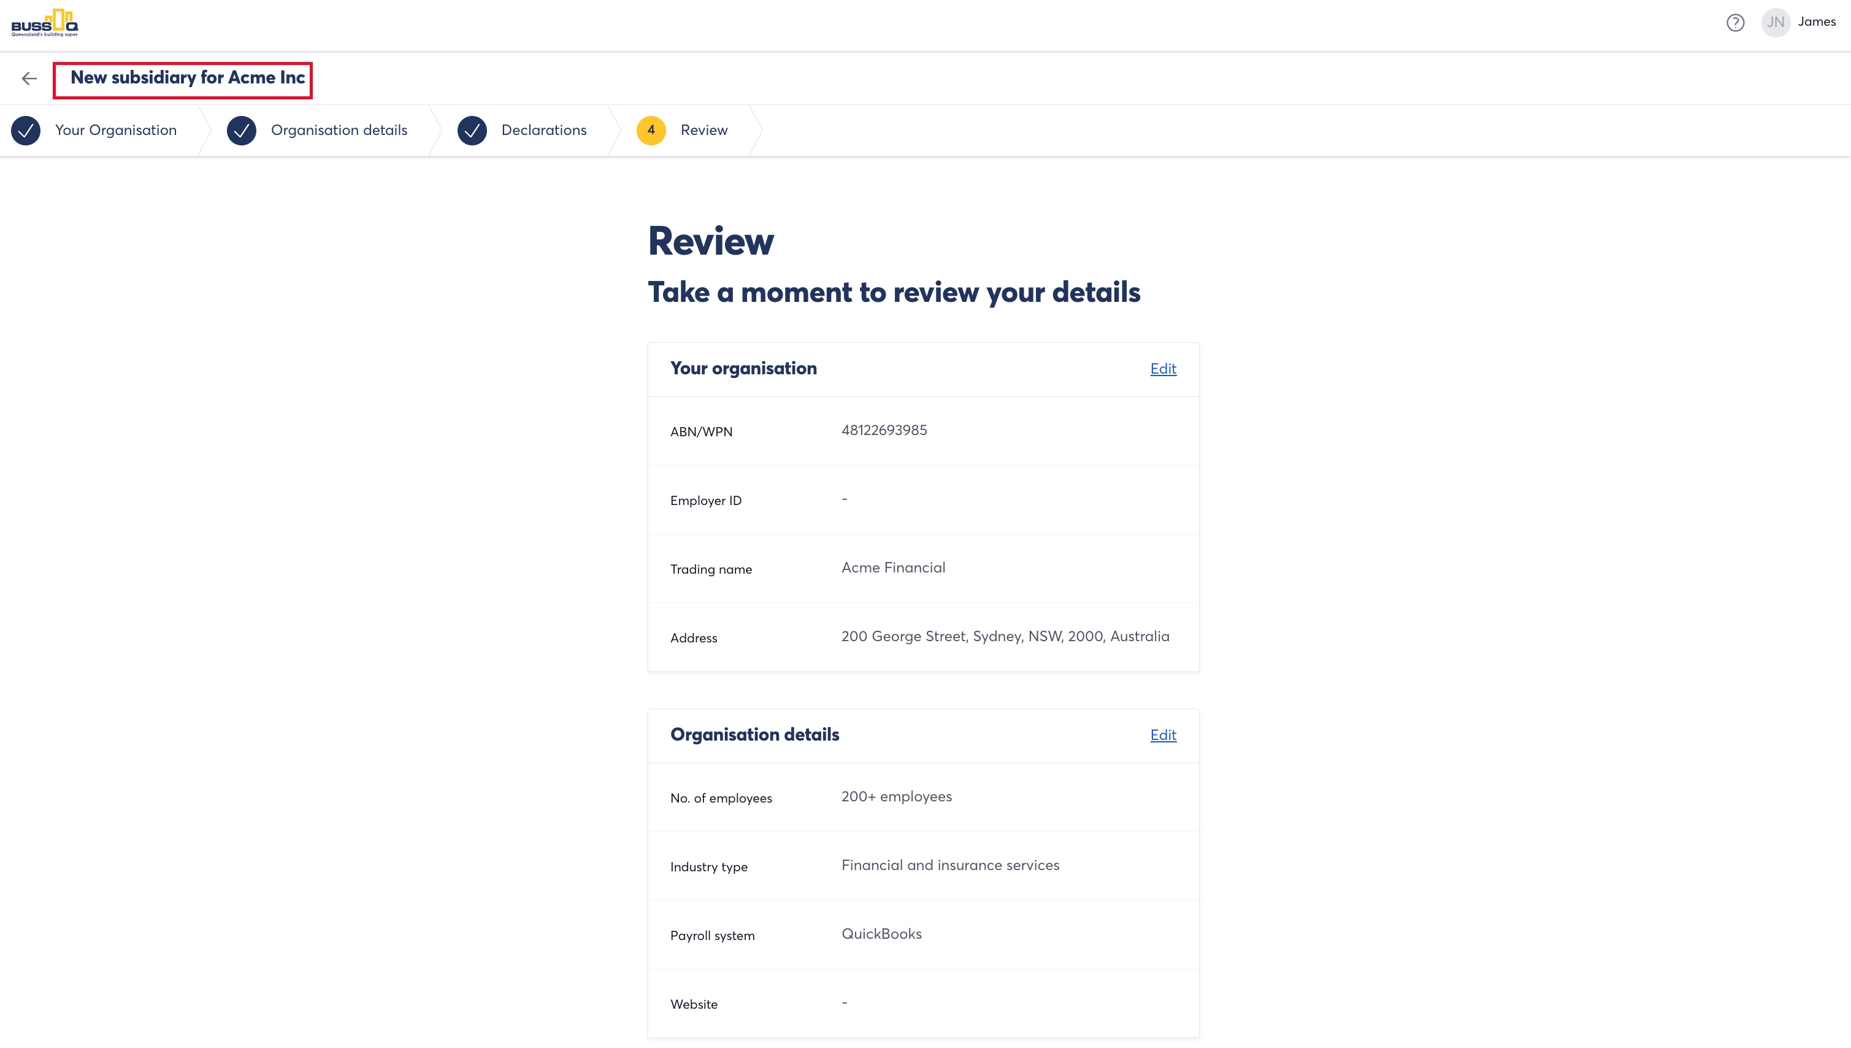This screenshot has height=1048, width=1851.
Task: Click the QuickBooks payroll system value
Action: (881, 934)
